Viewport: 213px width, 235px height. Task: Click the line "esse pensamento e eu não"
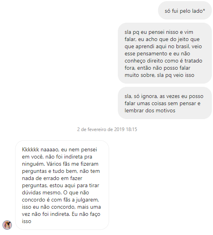[x=157, y=53]
